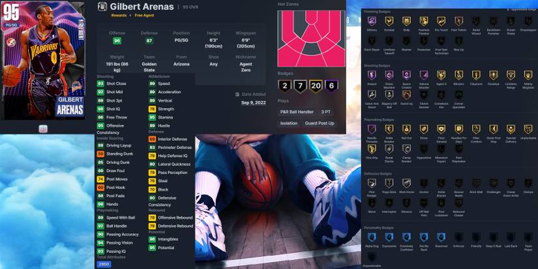Image resolution: width=538 pixels, height=269 pixels.
Task: Select the Killer Combos badge icon
Action: [x=476, y=130]
